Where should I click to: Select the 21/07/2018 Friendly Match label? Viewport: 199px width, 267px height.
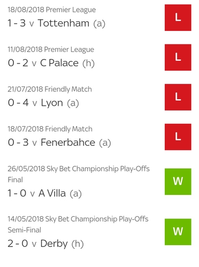coord(50,89)
